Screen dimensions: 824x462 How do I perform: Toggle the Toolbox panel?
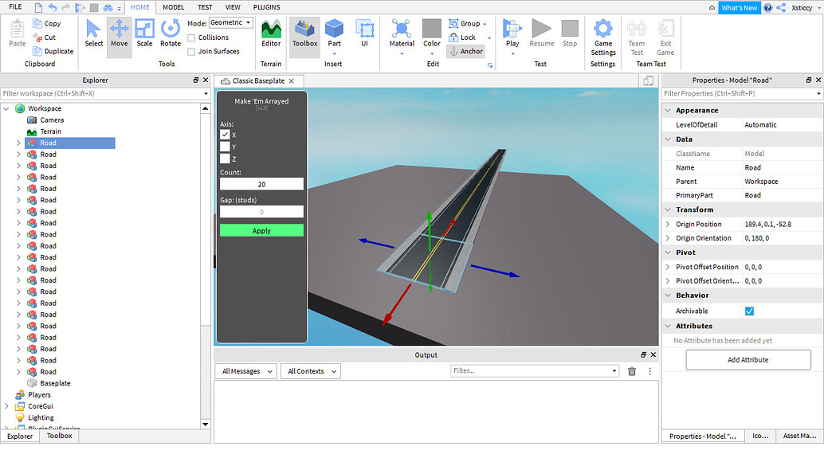pyautogui.click(x=304, y=35)
